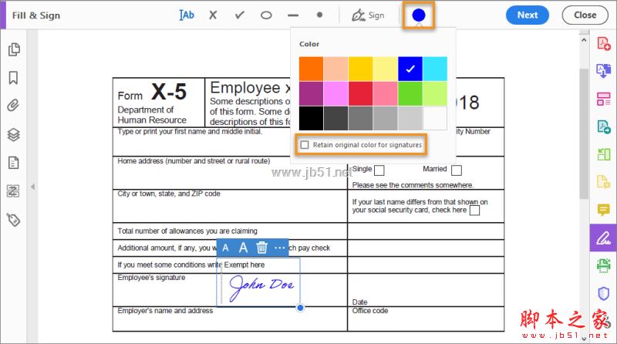
Task: Click the document scroll up arrow
Action: (x=584, y=40)
